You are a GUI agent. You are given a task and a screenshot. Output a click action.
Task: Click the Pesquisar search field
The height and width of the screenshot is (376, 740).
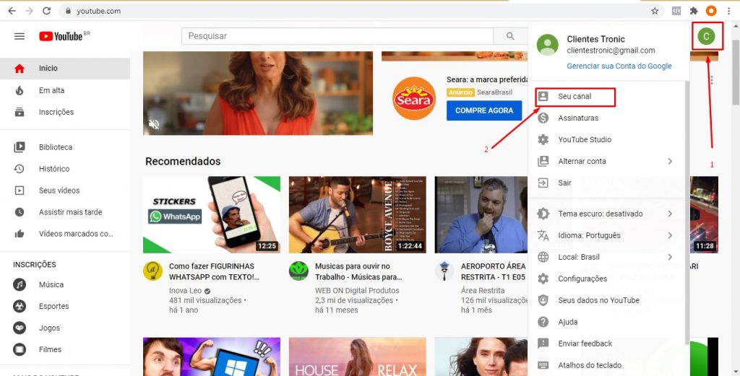coord(337,36)
